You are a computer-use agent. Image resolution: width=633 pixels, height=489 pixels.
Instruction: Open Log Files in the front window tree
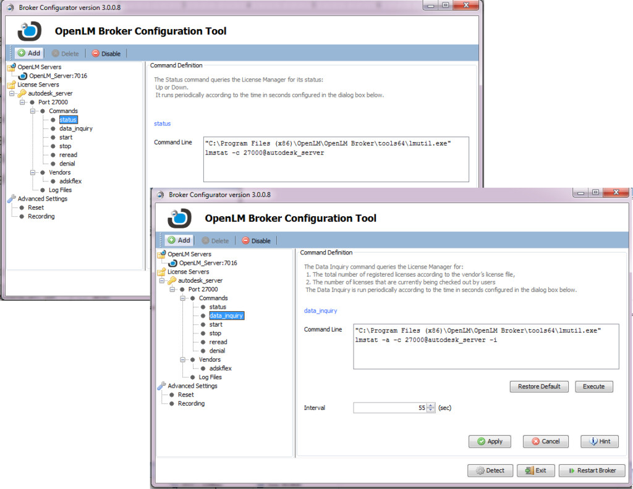click(x=210, y=377)
